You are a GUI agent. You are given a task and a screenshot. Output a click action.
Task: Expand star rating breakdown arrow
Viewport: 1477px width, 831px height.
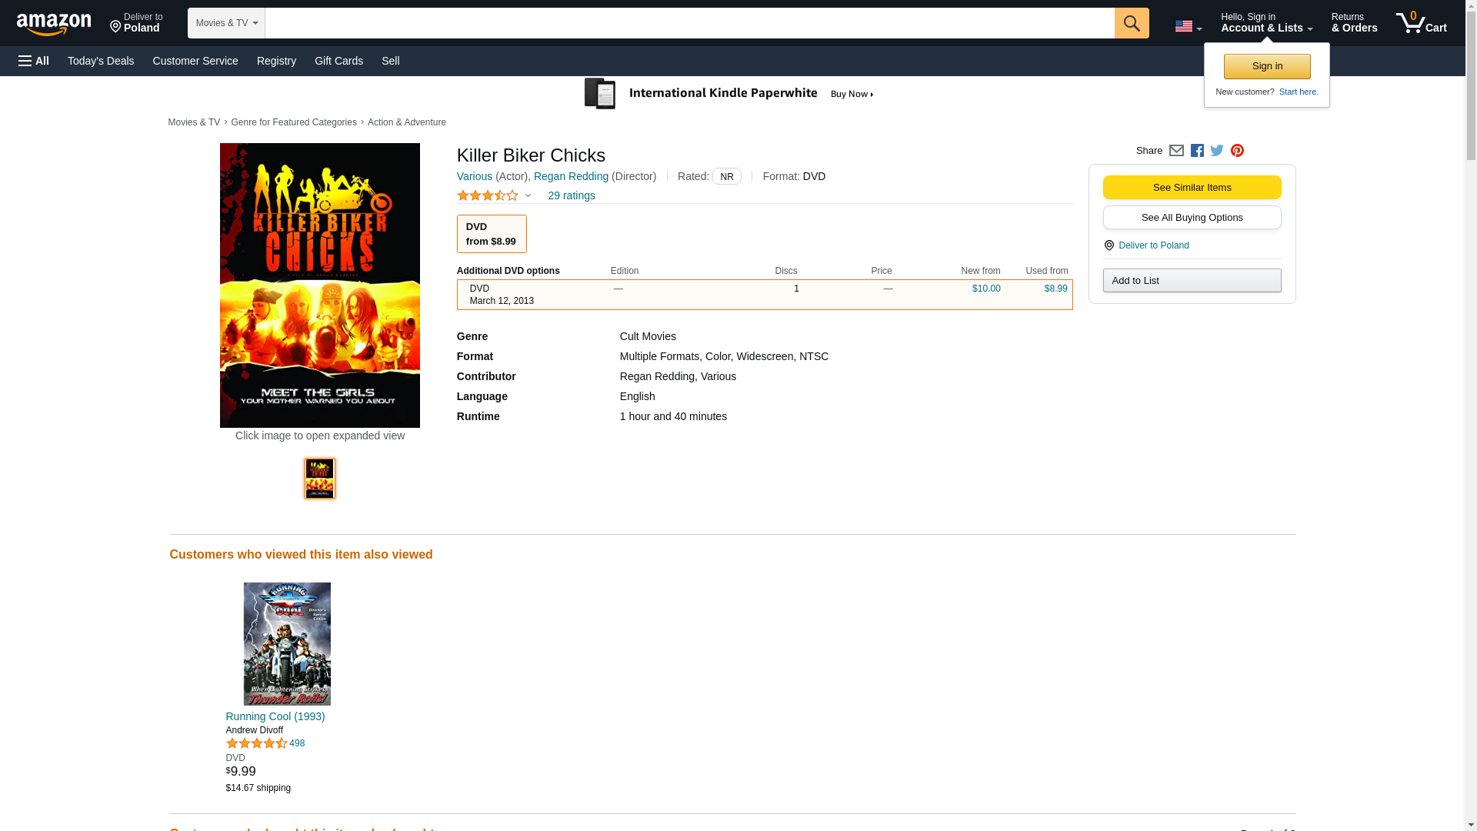coord(528,195)
